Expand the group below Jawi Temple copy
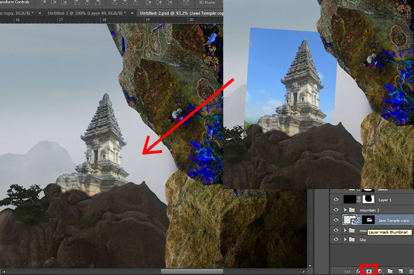Image resolution: width=414 pixels, height=275 pixels. [x=345, y=230]
